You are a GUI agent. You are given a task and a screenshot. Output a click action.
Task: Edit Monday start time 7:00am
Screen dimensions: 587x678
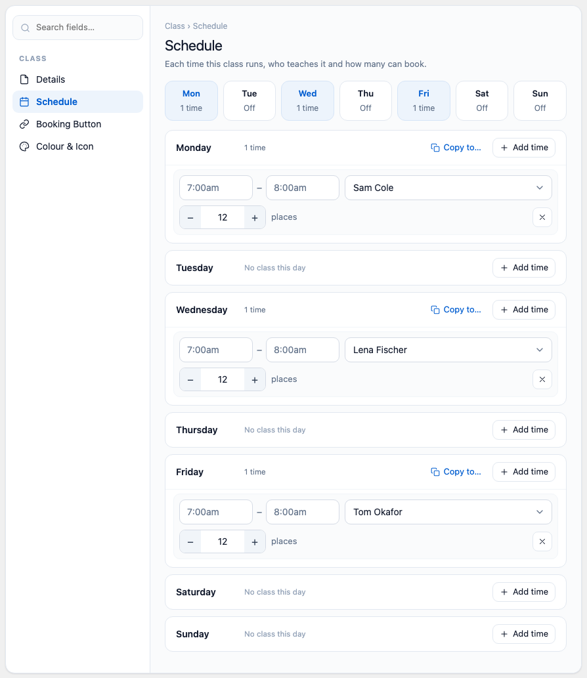pyautogui.click(x=216, y=188)
